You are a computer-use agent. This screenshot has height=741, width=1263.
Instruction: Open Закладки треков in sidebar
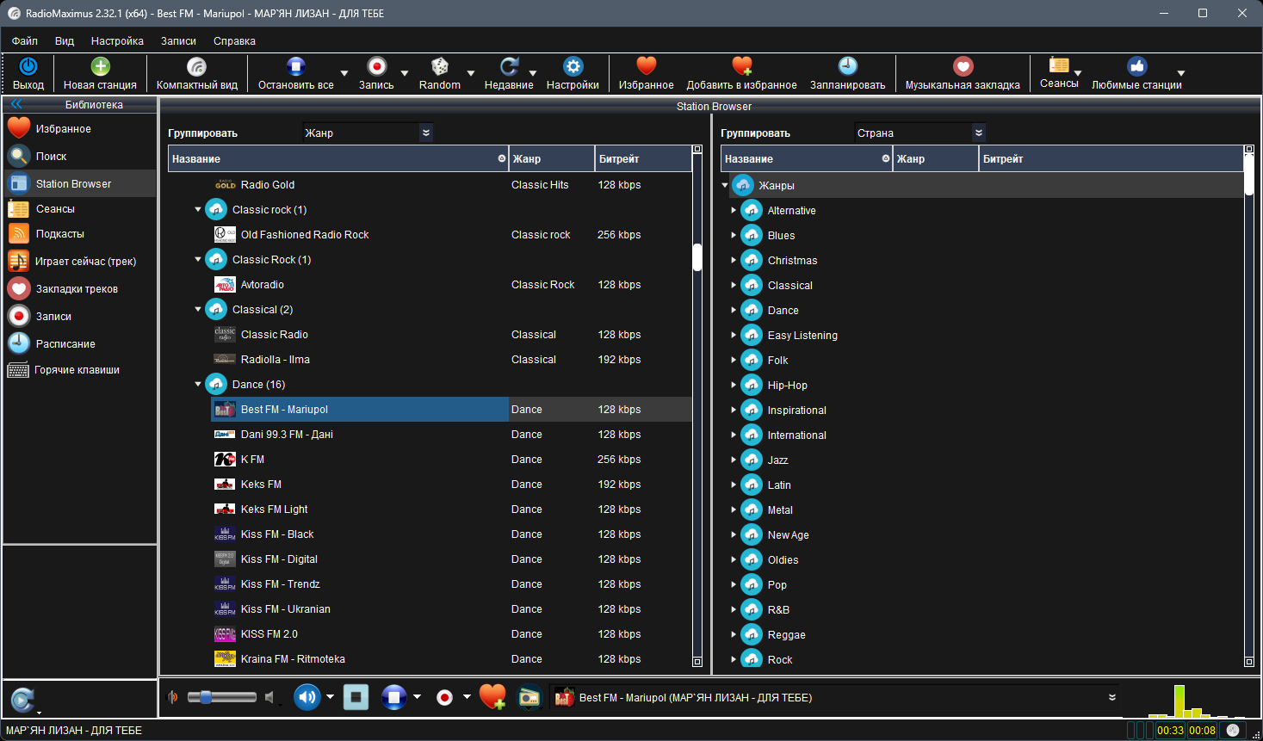point(80,288)
